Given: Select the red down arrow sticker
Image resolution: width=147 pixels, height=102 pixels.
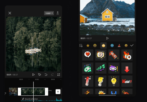Looking at the screenshot, I should 127,68.
